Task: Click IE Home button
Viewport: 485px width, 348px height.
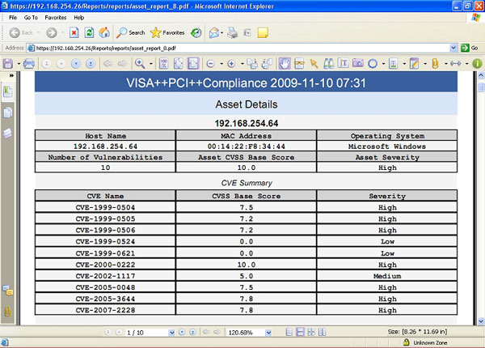Action: tap(104, 33)
